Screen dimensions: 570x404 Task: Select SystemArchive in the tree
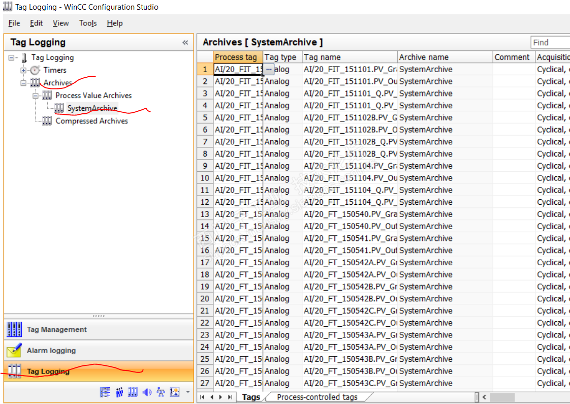point(92,108)
